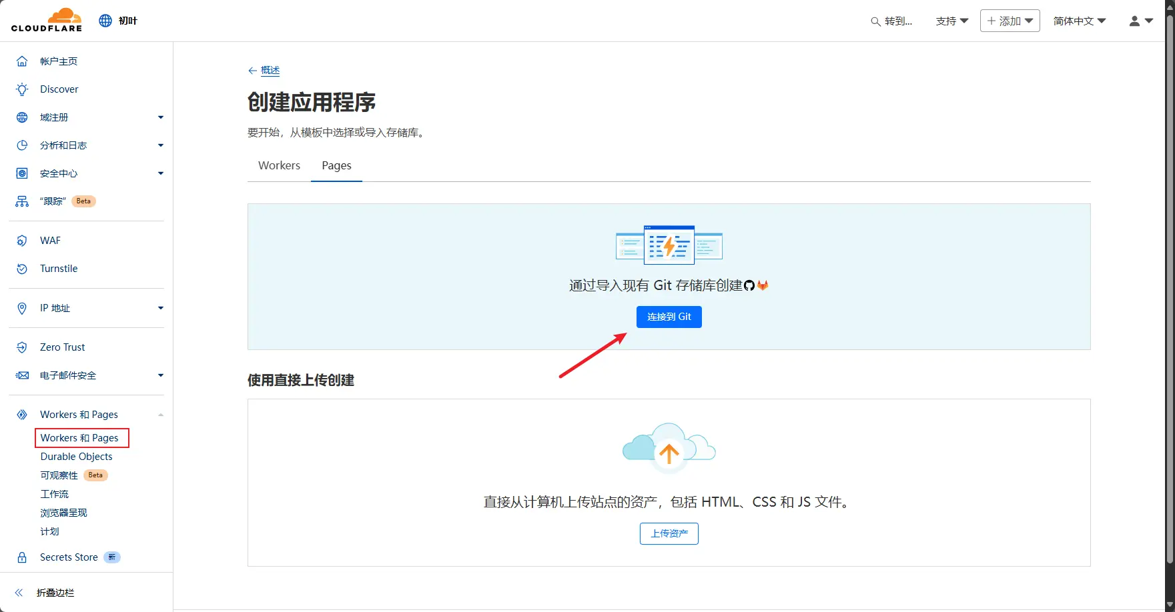The height and width of the screenshot is (612, 1175).
Task: Select the Pages tab
Action: [336, 165]
